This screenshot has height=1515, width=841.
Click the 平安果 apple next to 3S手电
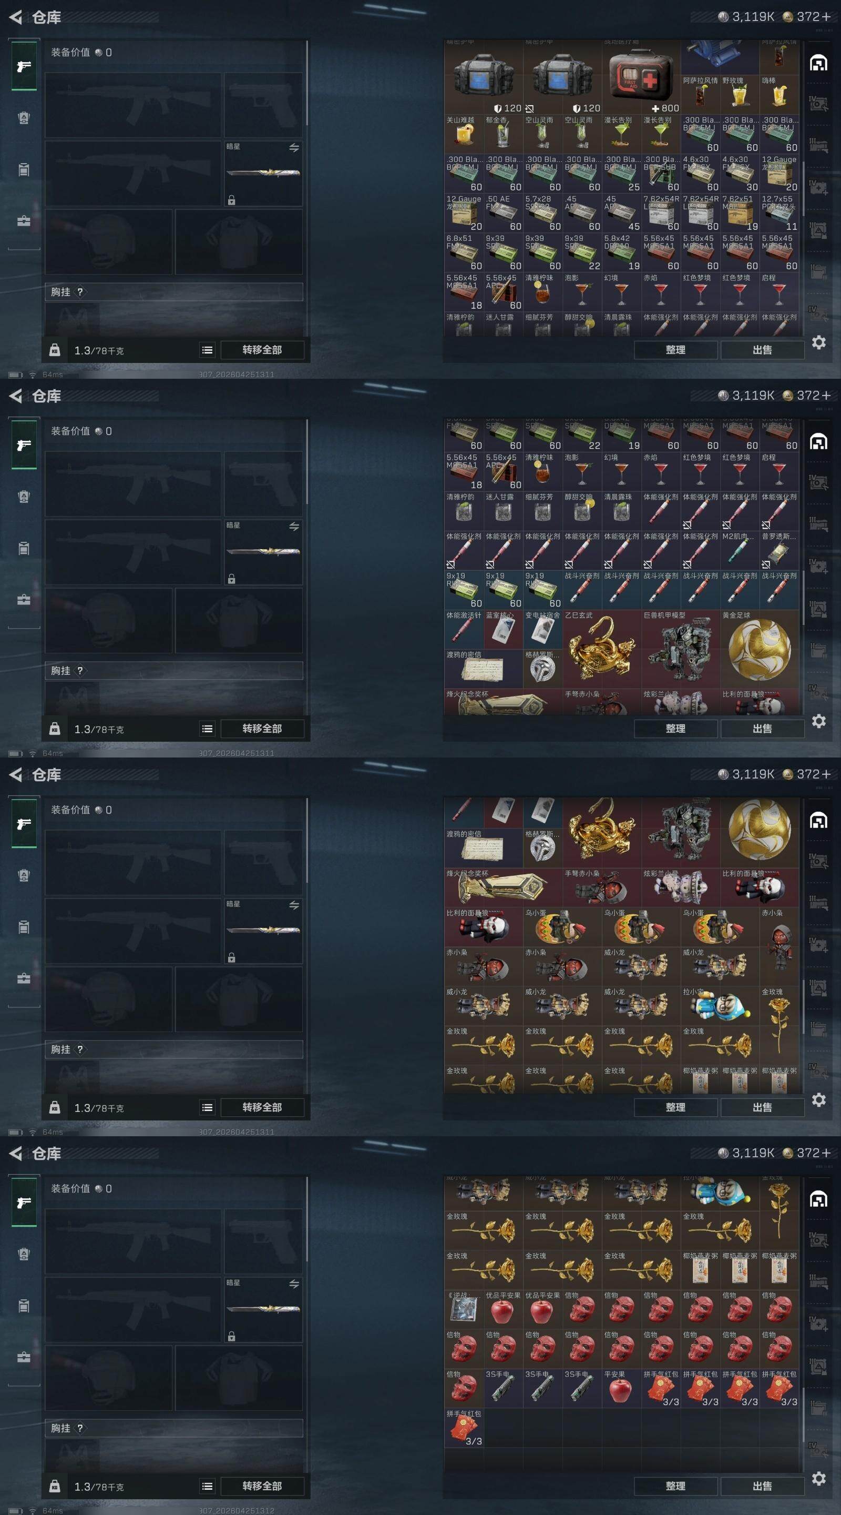coord(622,1388)
